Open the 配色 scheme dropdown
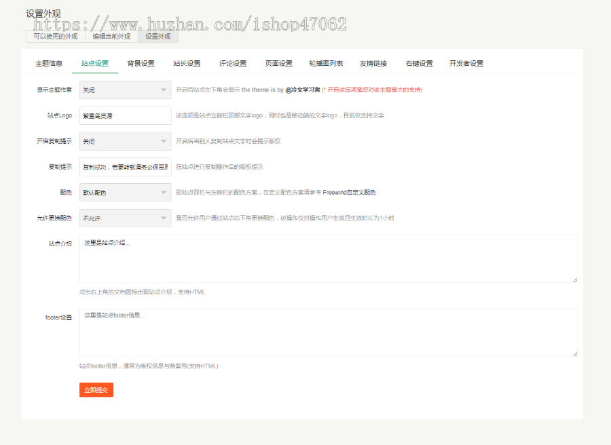The image size is (611, 445). (x=126, y=193)
